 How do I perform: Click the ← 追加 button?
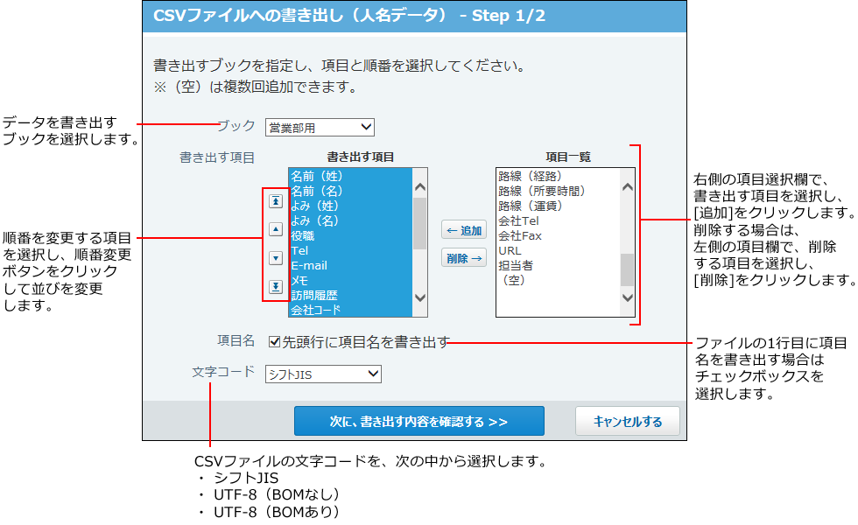coord(464,230)
